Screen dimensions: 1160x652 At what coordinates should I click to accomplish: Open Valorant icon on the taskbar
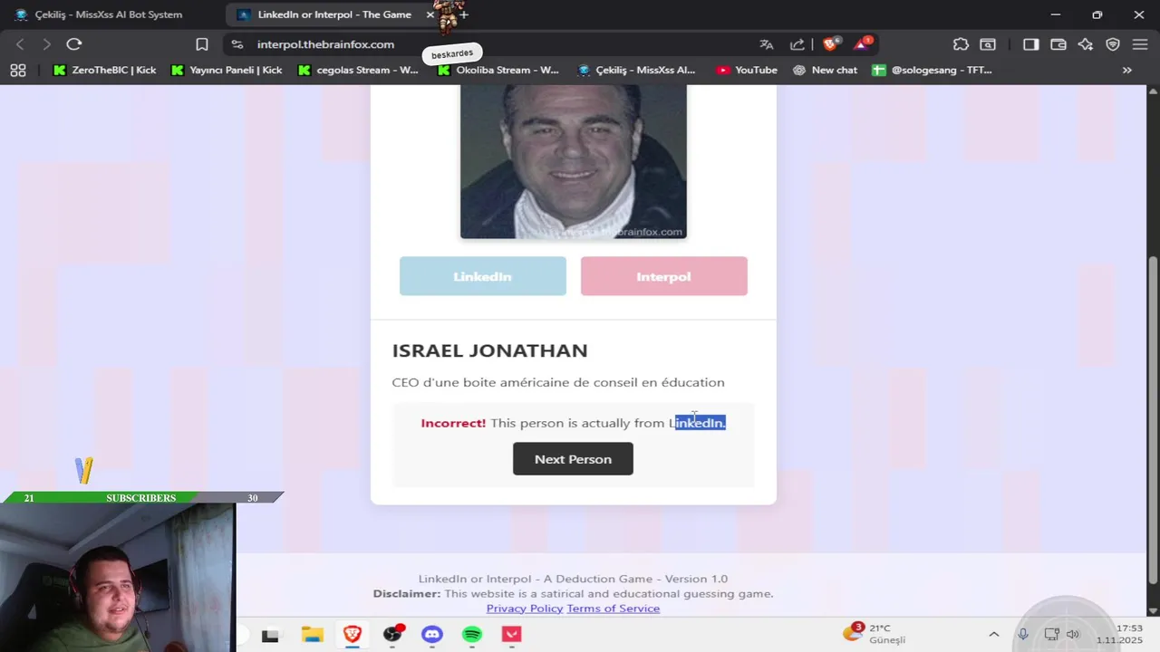[x=512, y=635]
